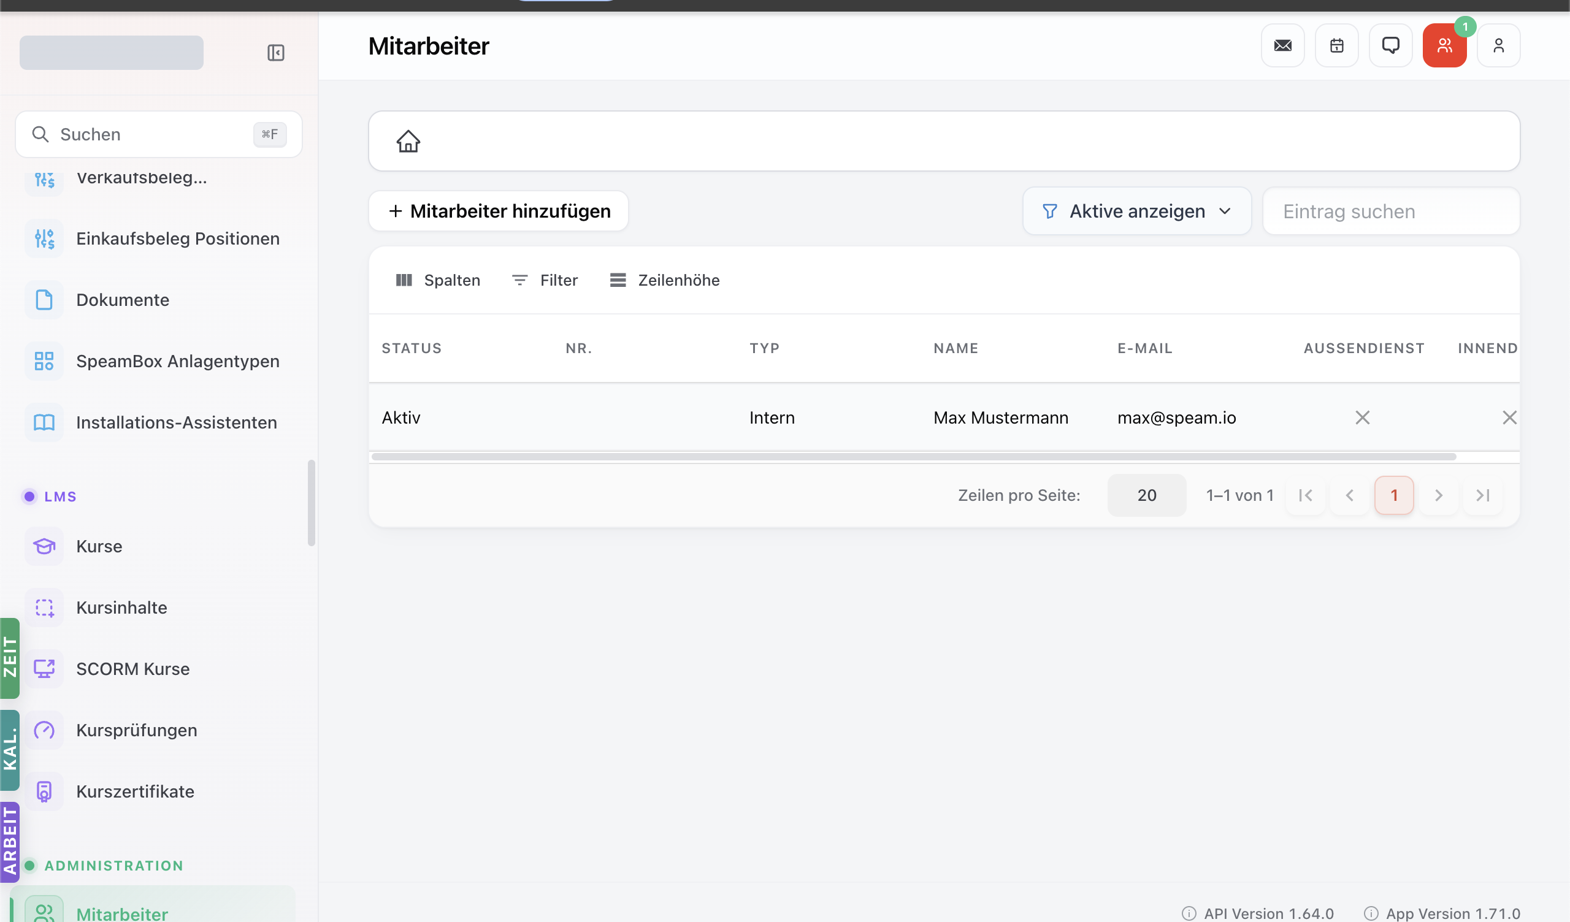1570x922 pixels.
Task: Open the user profile icon
Action: point(1498,45)
